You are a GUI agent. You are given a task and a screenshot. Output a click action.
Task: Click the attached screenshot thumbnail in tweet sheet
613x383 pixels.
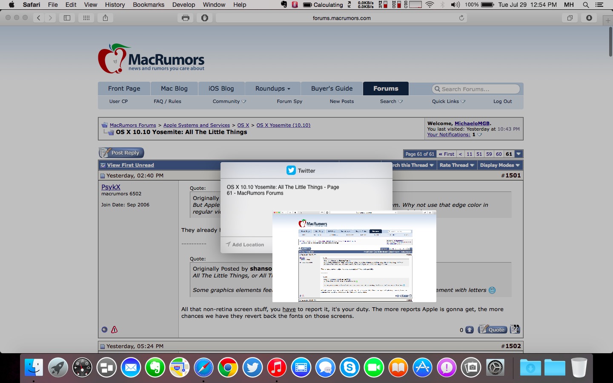click(354, 256)
